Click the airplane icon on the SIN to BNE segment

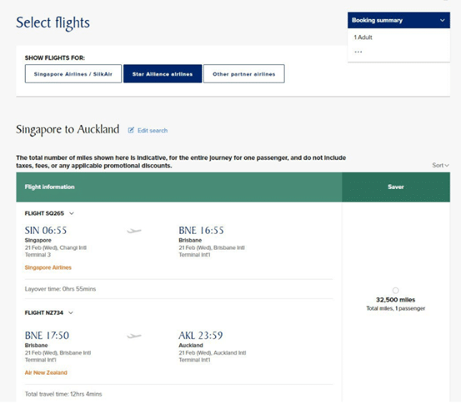(x=134, y=231)
